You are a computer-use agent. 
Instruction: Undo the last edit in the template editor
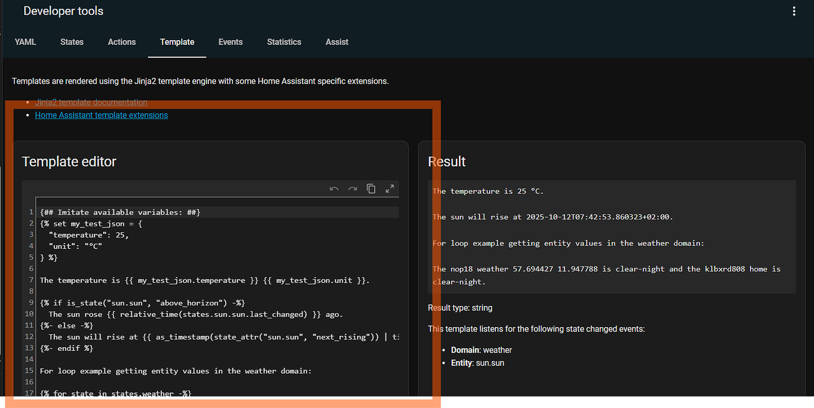click(x=334, y=188)
